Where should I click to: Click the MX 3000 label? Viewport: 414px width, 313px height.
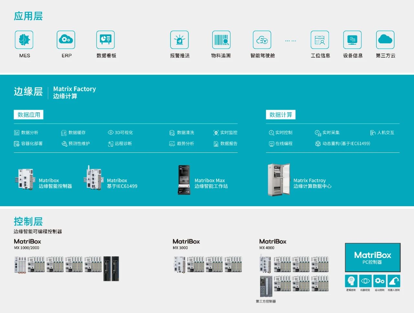pyautogui.click(x=180, y=248)
